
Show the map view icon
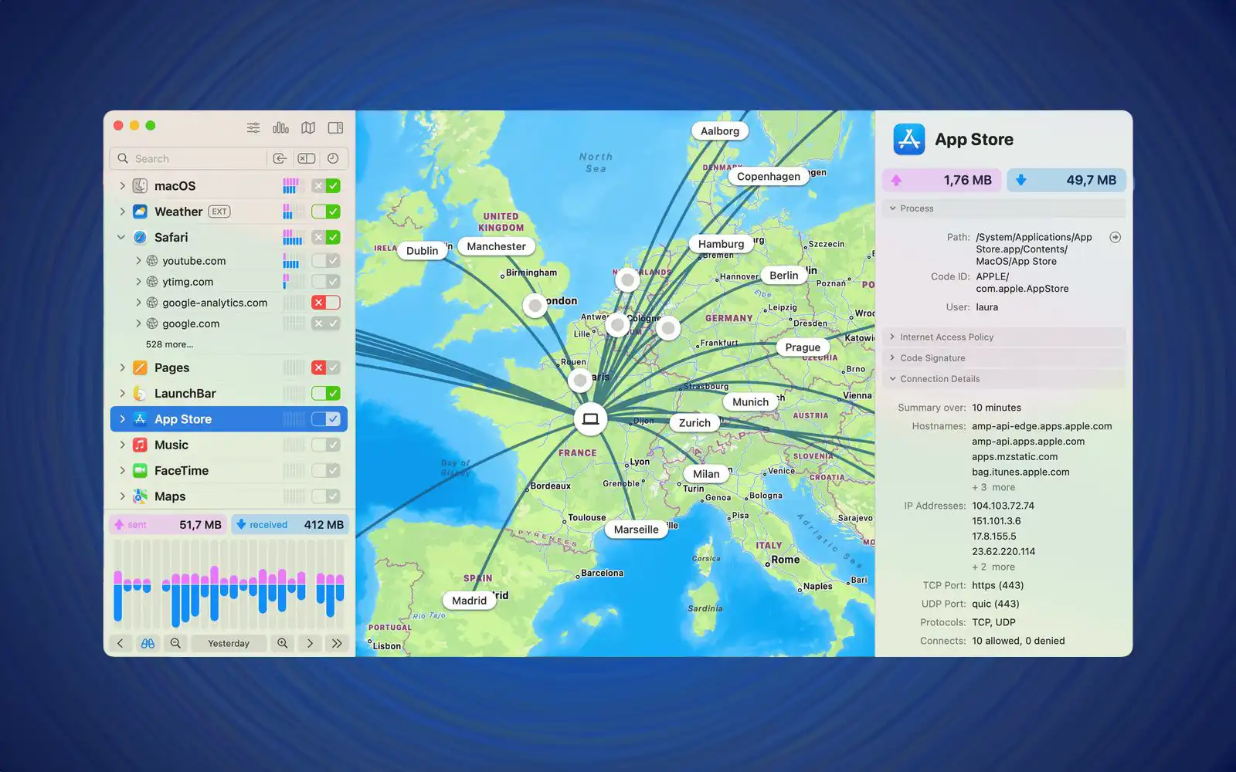(308, 127)
